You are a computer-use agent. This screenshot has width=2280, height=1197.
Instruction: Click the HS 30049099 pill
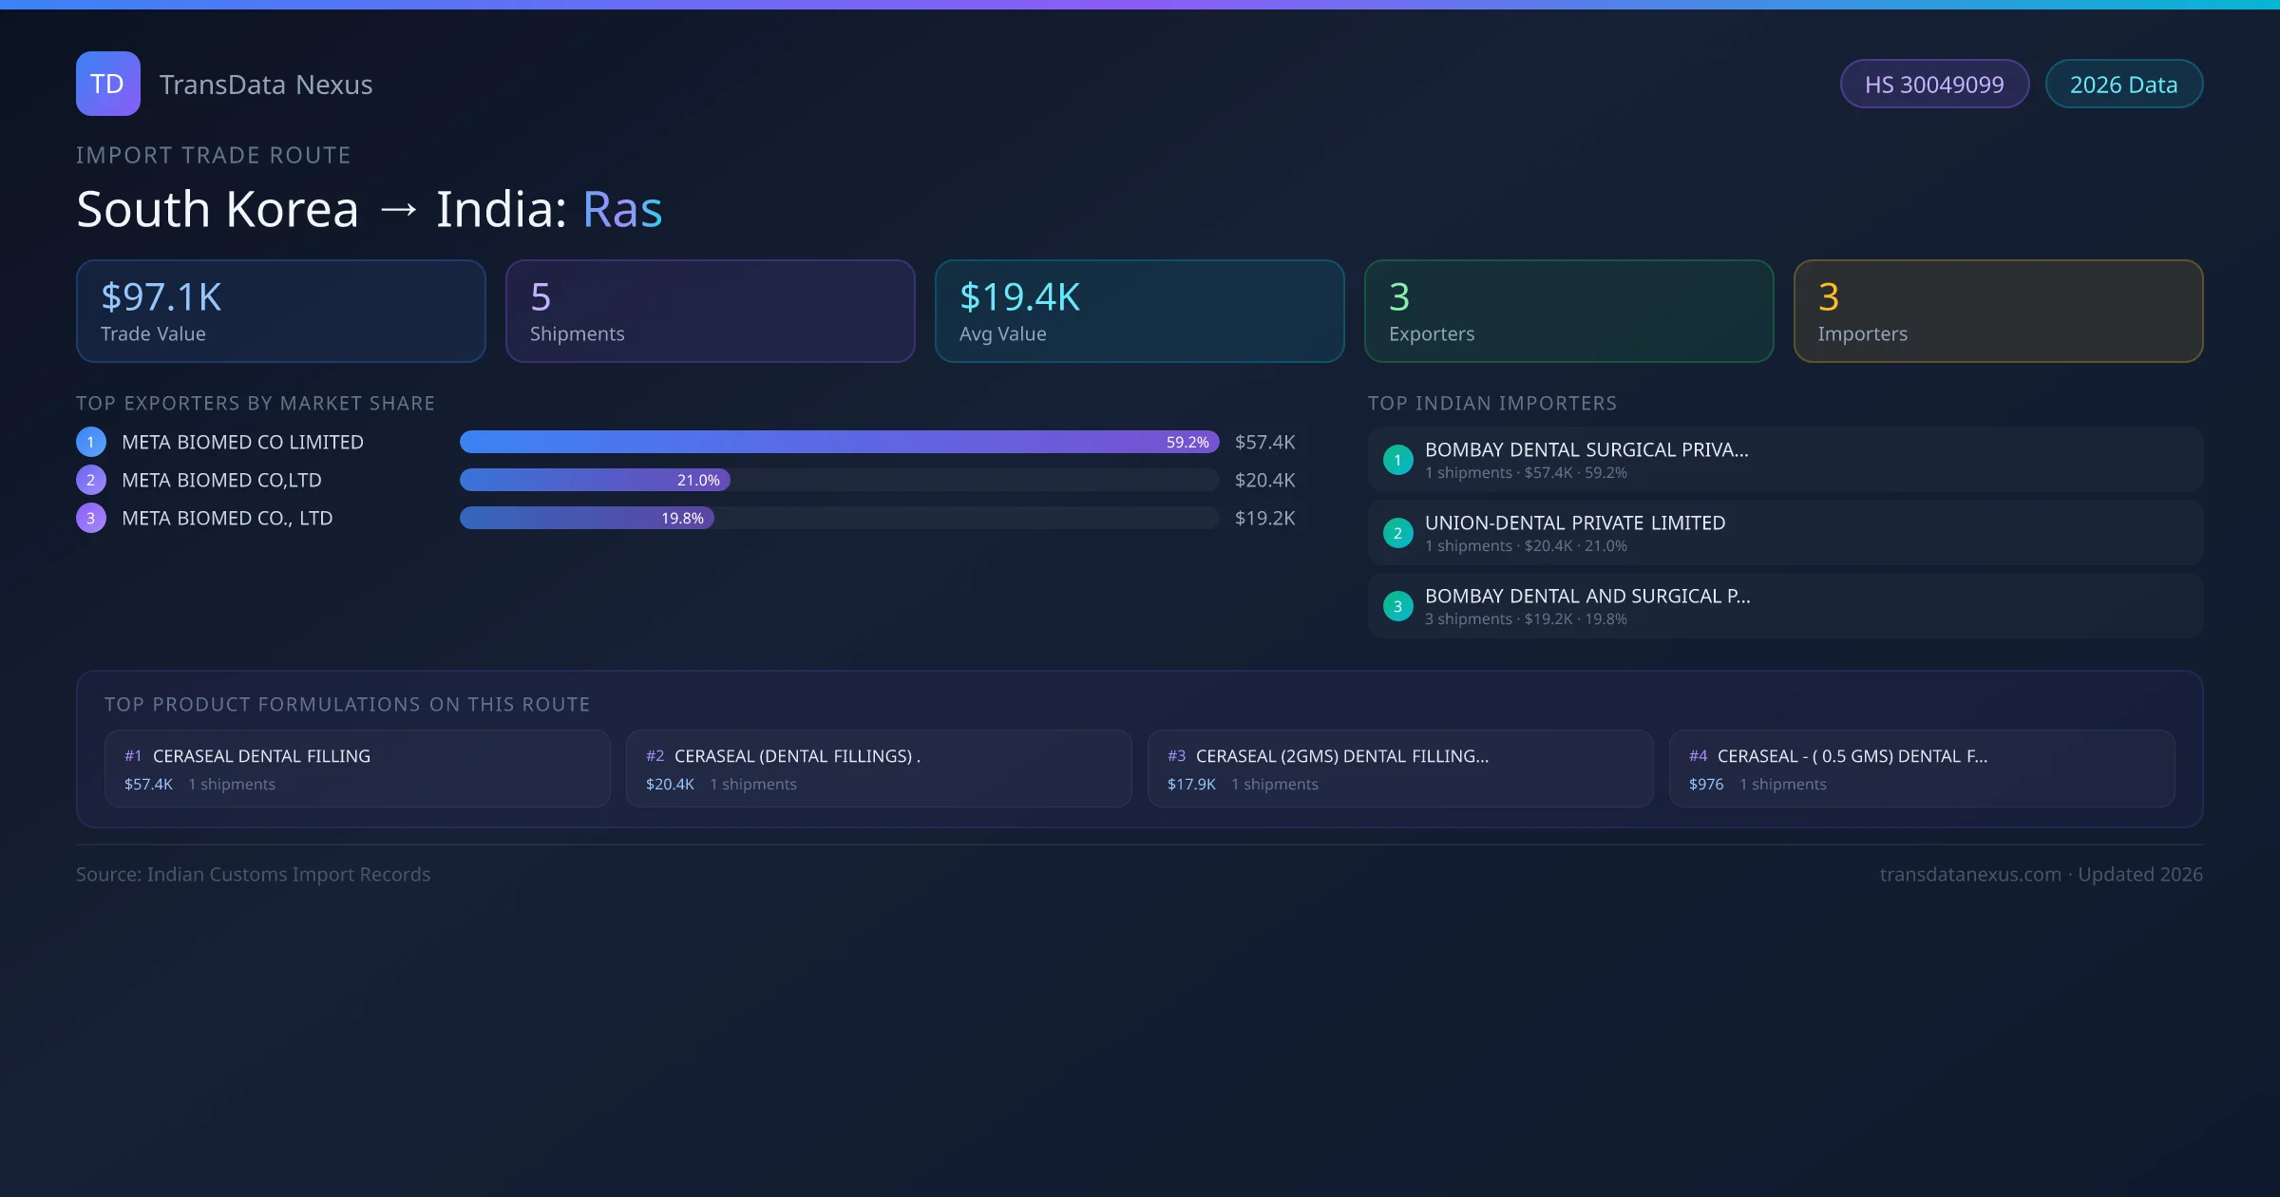[1933, 85]
